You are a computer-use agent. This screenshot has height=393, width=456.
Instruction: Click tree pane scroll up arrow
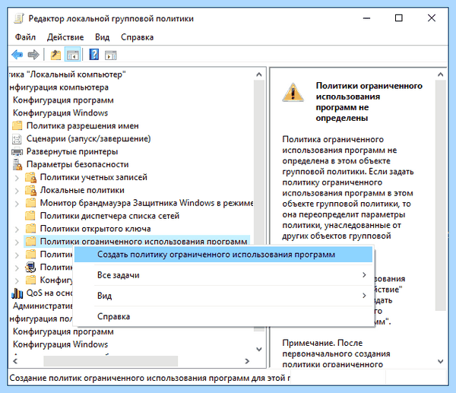coord(259,74)
